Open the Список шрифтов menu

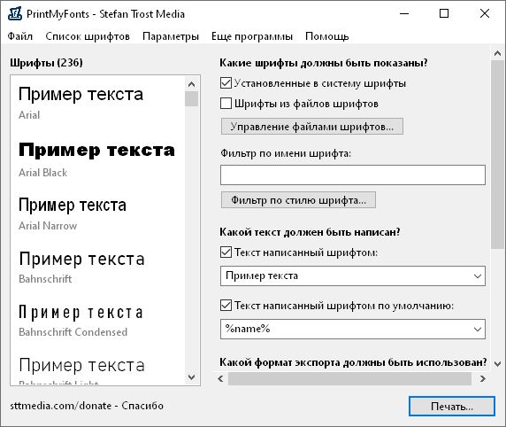[88, 36]
